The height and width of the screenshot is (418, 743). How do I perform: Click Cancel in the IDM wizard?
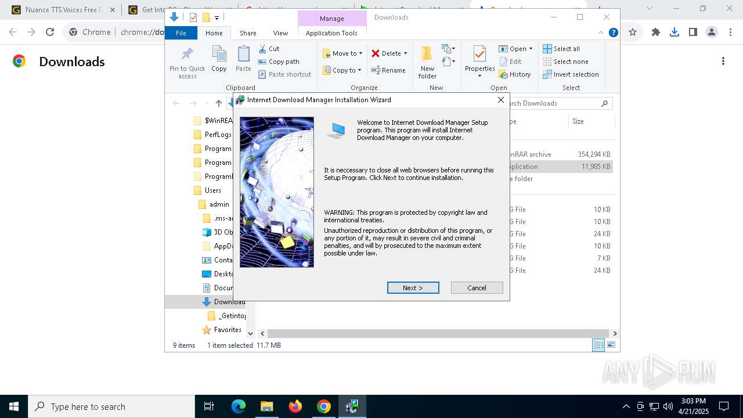pyautogui.click(x=477, y=288)
